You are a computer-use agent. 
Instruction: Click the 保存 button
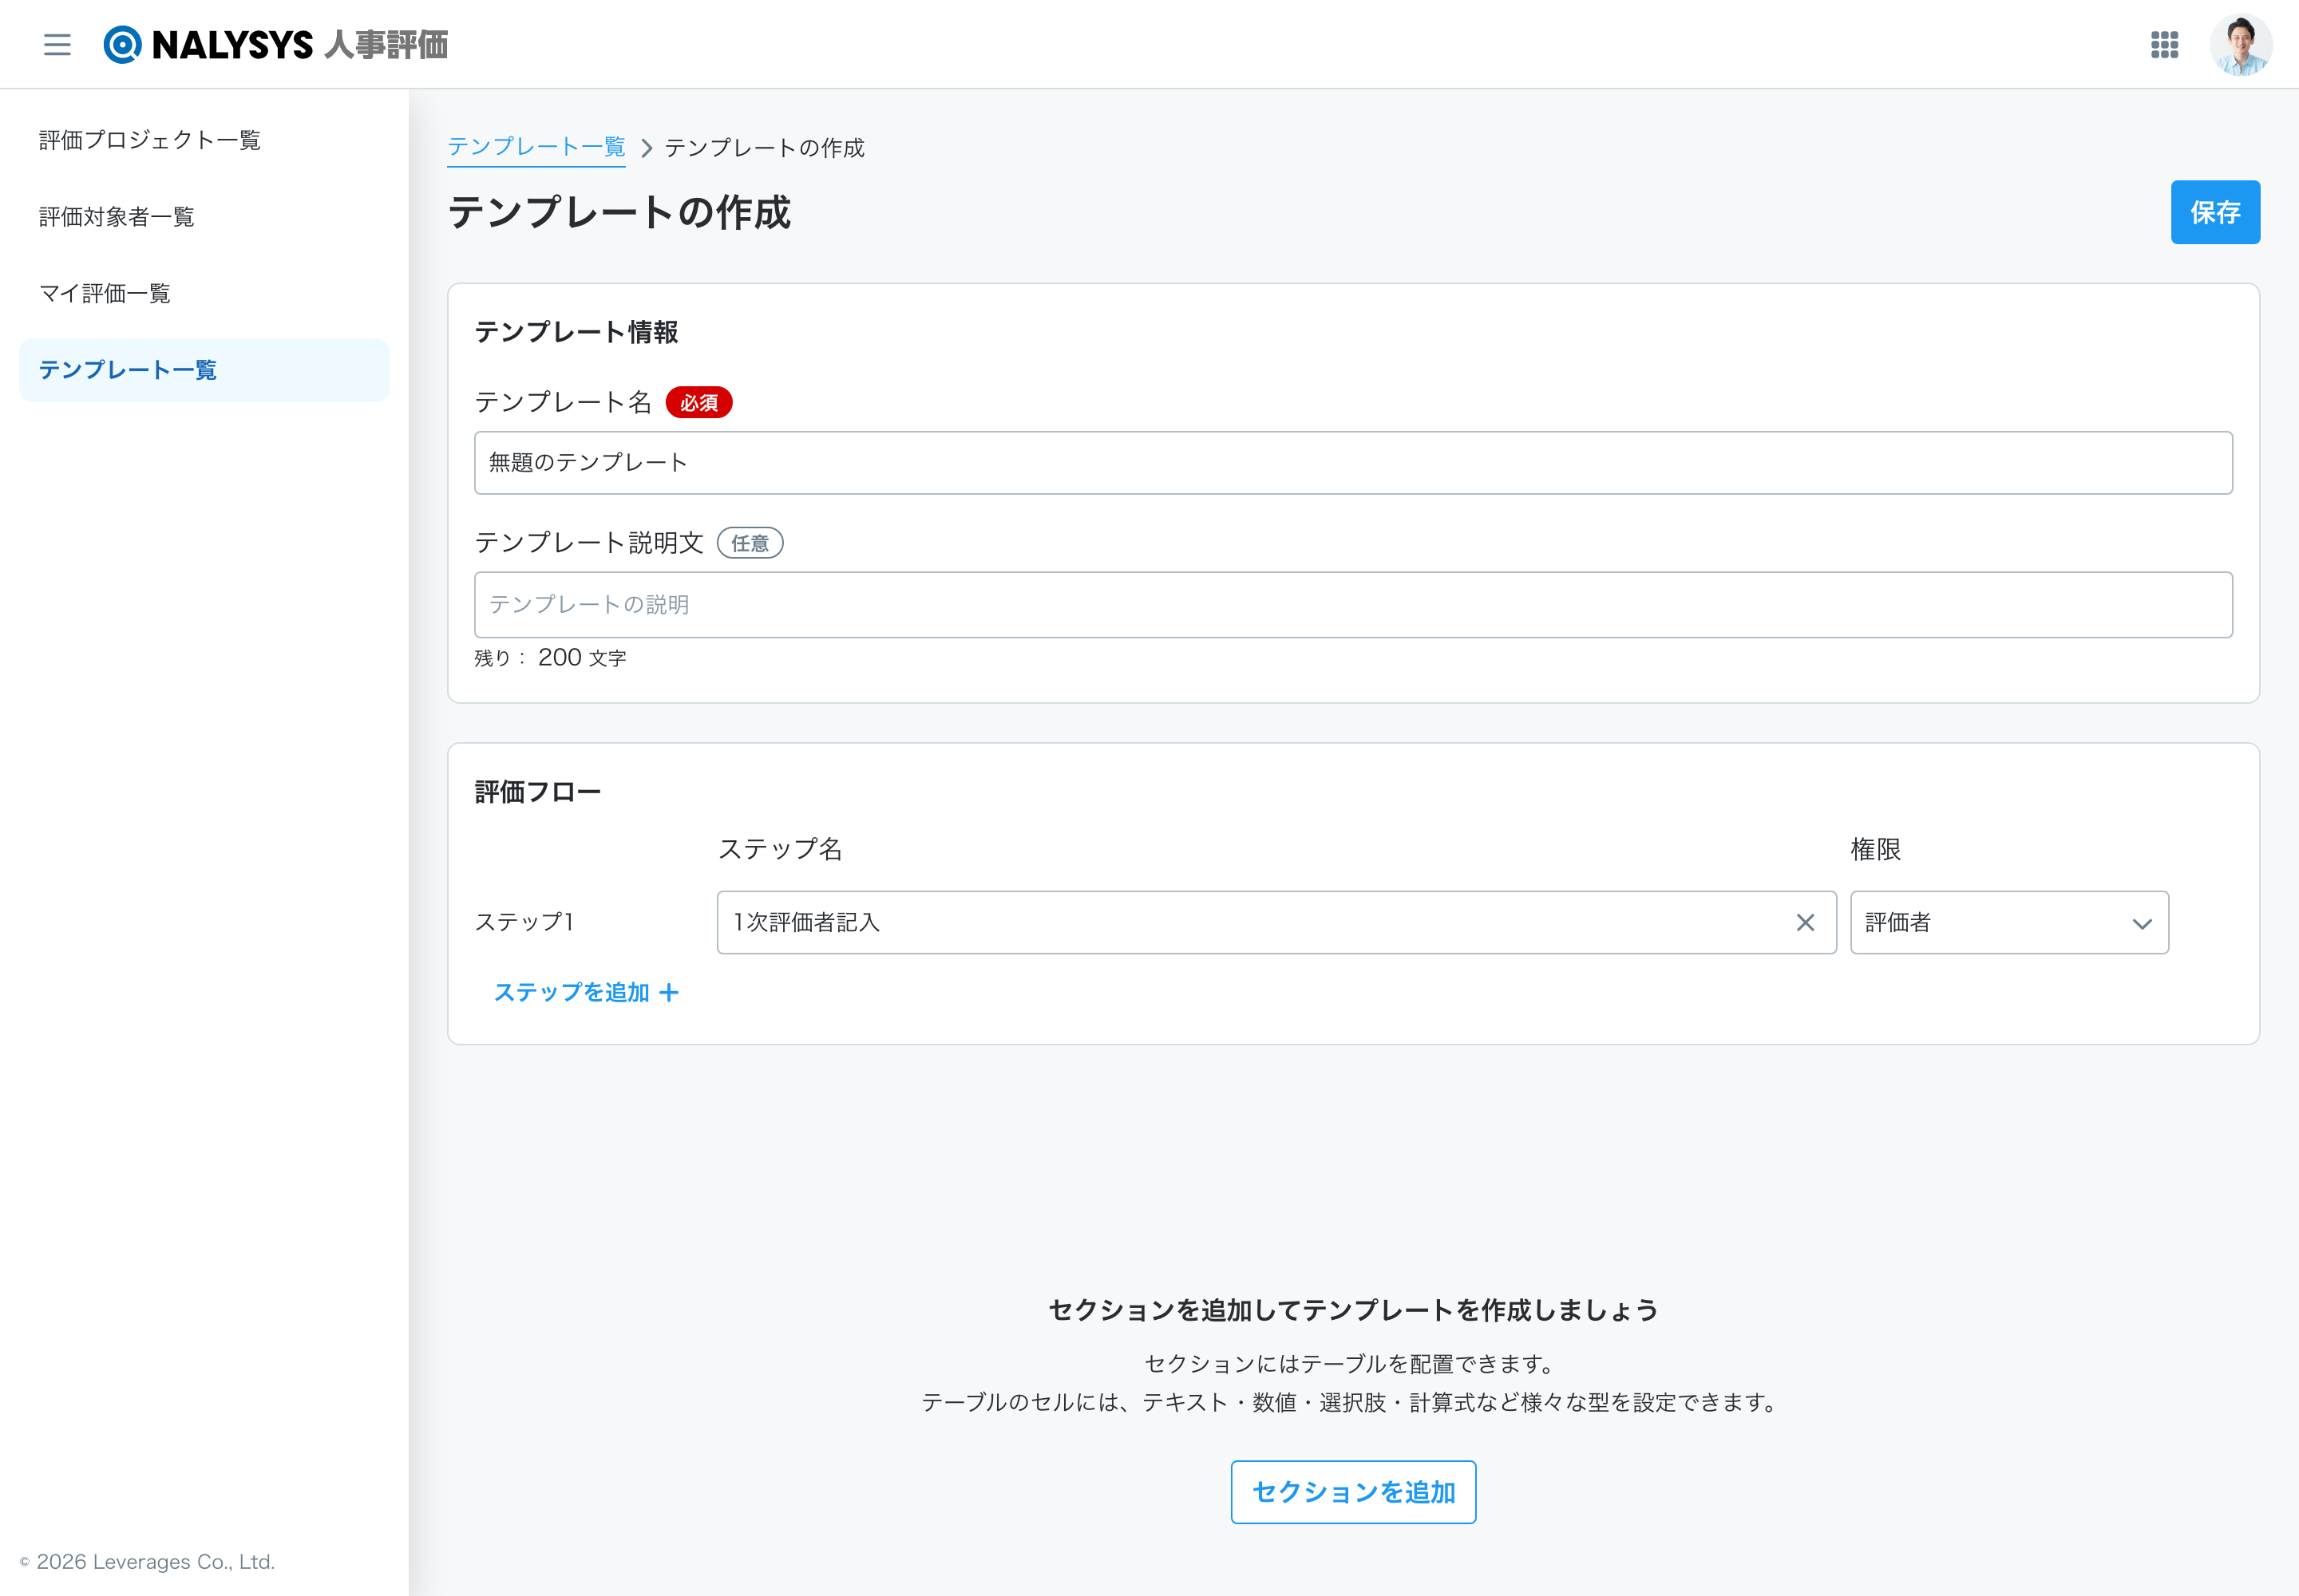tap(2215, 212)
